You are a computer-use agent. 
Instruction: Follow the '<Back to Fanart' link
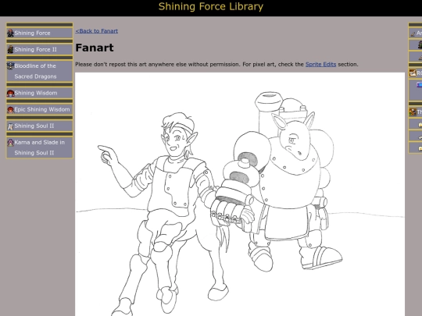tap(97, 31)
